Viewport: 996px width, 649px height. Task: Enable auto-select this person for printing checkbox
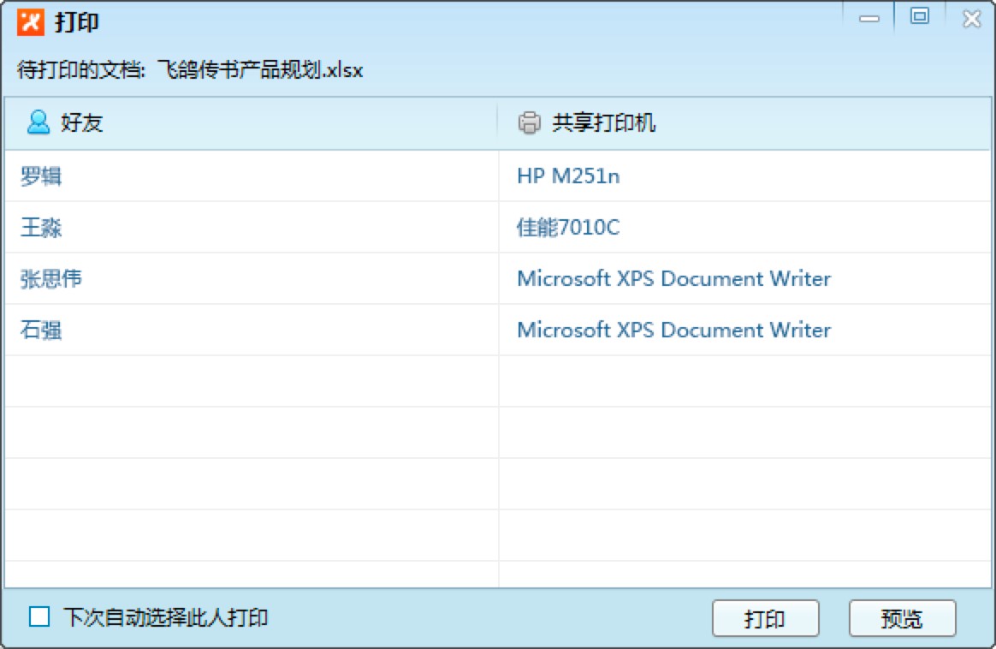click(x=39, y=616)
